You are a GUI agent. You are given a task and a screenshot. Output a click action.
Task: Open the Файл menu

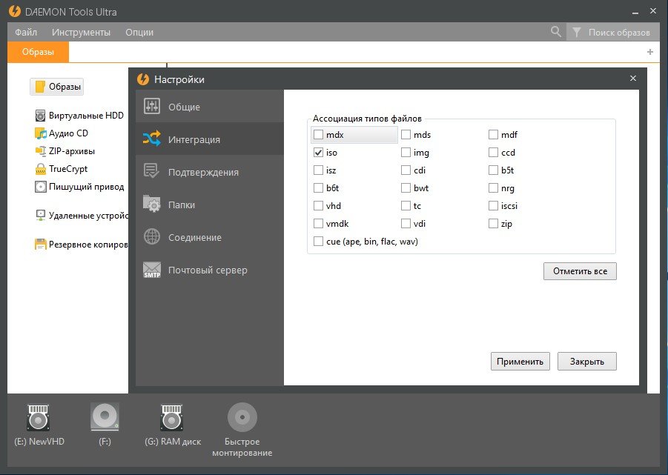coord(26,32)
